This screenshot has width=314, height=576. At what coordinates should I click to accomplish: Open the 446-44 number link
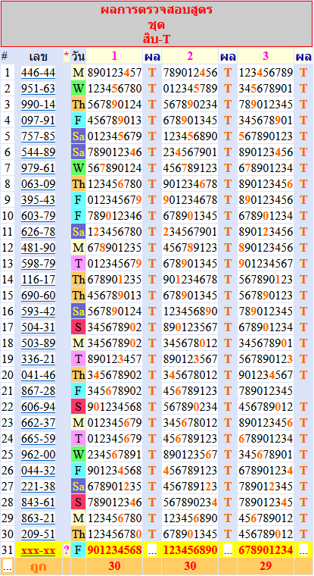(x=38, y=73)
